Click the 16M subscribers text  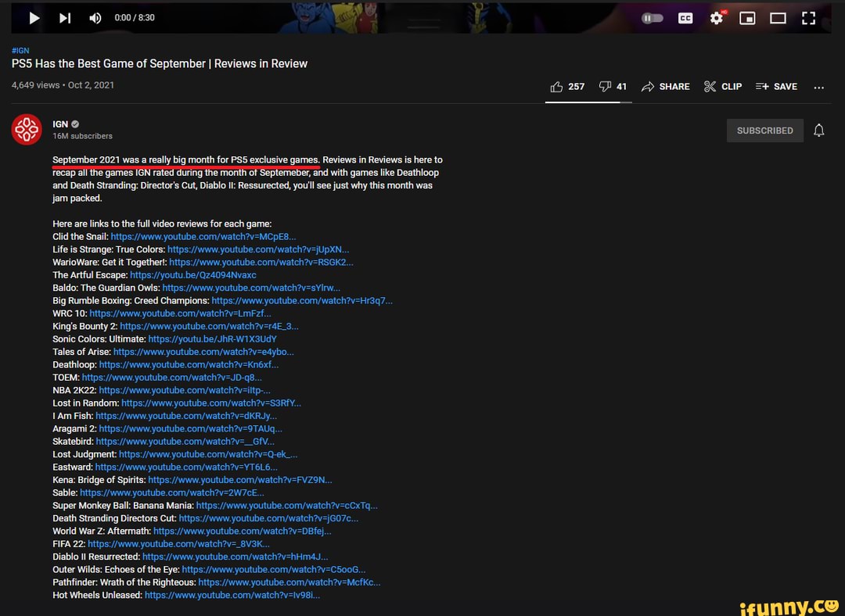point(82,136)
